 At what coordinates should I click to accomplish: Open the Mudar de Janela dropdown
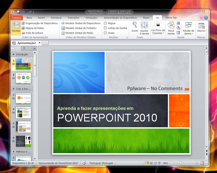click(x=188, y=28)
